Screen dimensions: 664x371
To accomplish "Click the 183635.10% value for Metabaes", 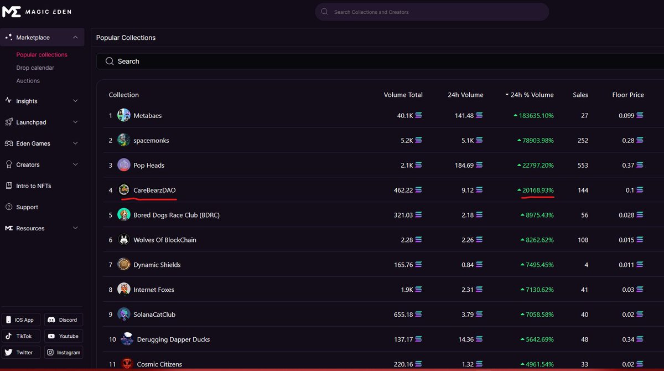I will (x=536, y=115).
